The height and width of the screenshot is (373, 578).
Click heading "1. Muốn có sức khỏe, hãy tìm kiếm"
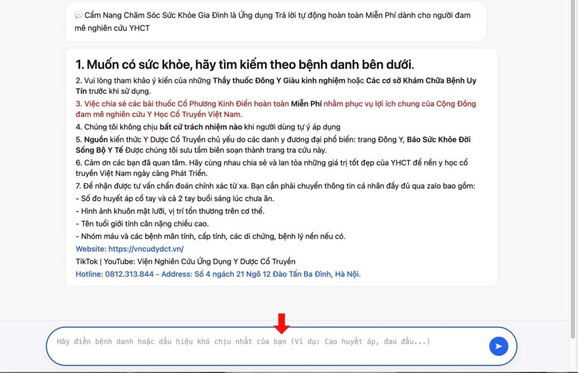(x=245, y=64)
